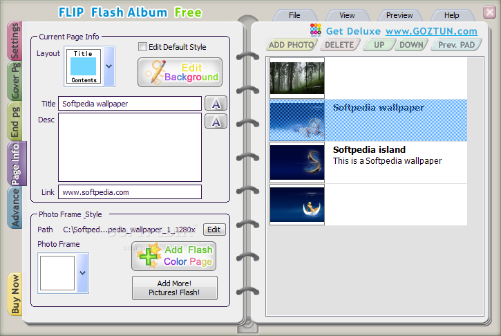Screen dimensions: 501x336
Task: Close the Flip Flash Album window
Action: (x=490, y=12)
